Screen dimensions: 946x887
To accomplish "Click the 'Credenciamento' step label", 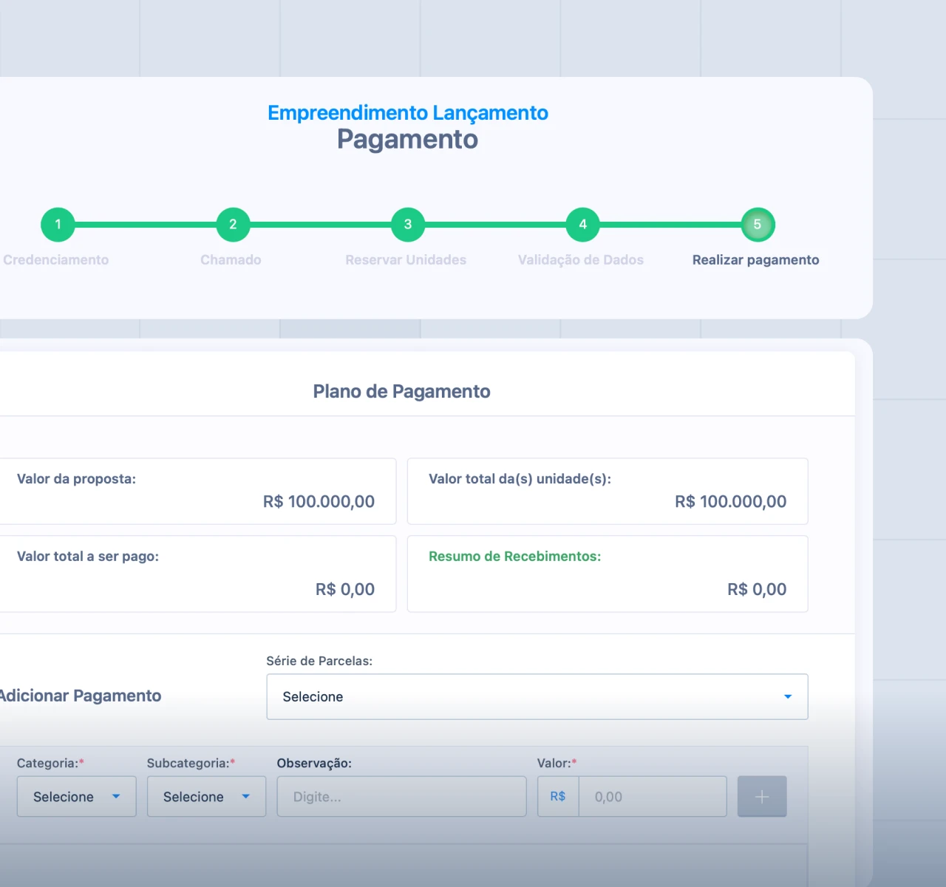I will pos(56,259).
